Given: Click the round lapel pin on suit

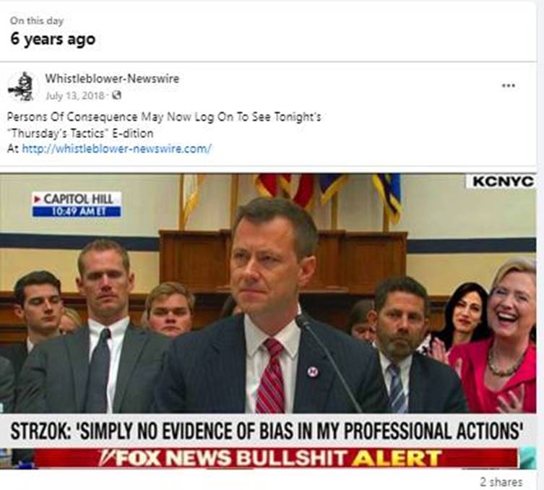Looking at the screenshot, I should point(313,371).
